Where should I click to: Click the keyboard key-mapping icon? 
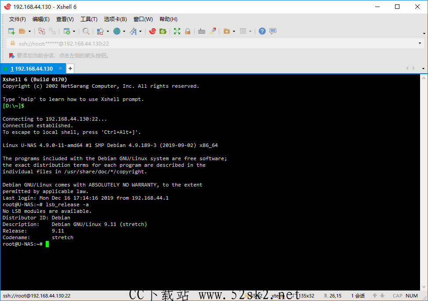point(202,31)
